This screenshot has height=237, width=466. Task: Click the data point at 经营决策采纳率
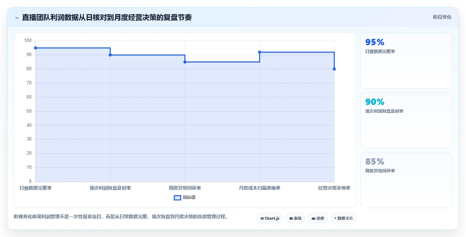[x=334, y=69]
